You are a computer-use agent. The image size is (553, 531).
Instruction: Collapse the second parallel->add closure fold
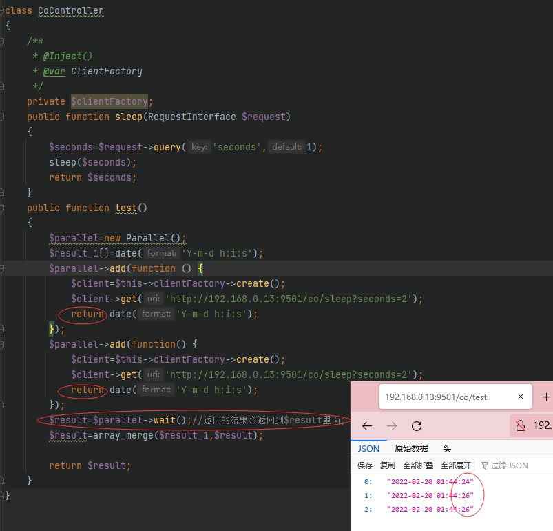(x=2, y=345)
